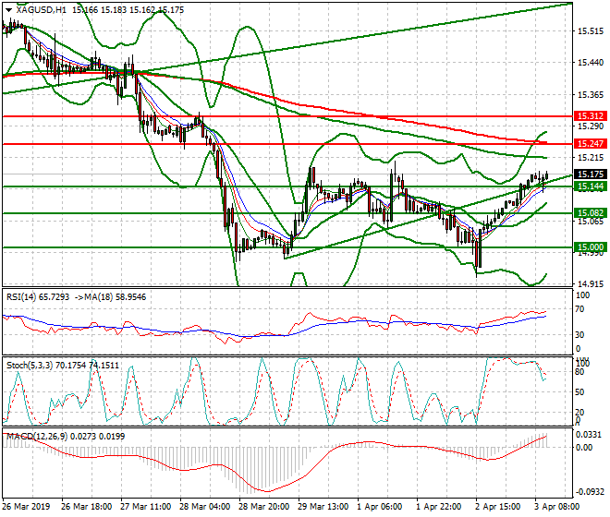Click the 3 Apr 08:00 time label
The image size is (610, 517).
click(x=557, y=507)
